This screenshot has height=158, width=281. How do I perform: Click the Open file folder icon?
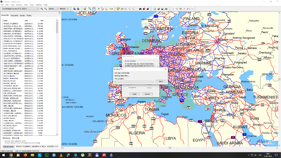click(x=159, y=9)
